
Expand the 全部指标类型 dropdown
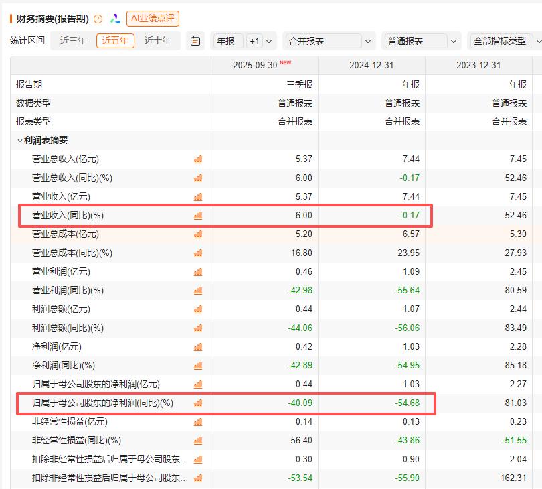505,41
